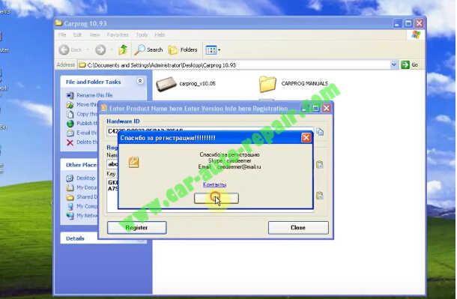This screenshot has height=299, width=457.
Task: Click the Other Places panel header
Action: click(79, 165)
